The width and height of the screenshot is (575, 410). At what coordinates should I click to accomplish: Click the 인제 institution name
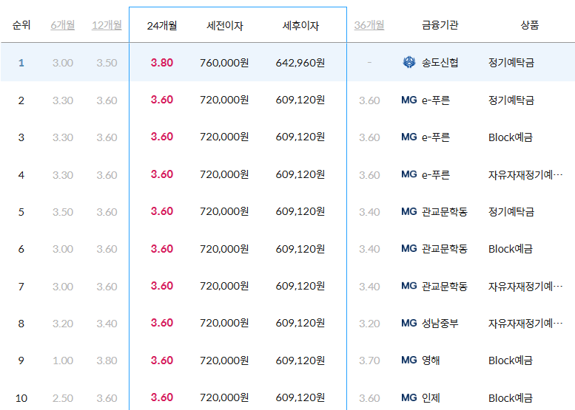431,398
